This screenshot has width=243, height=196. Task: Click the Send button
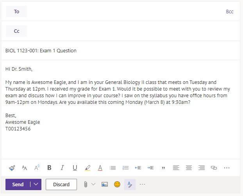(x=18, y=184)
